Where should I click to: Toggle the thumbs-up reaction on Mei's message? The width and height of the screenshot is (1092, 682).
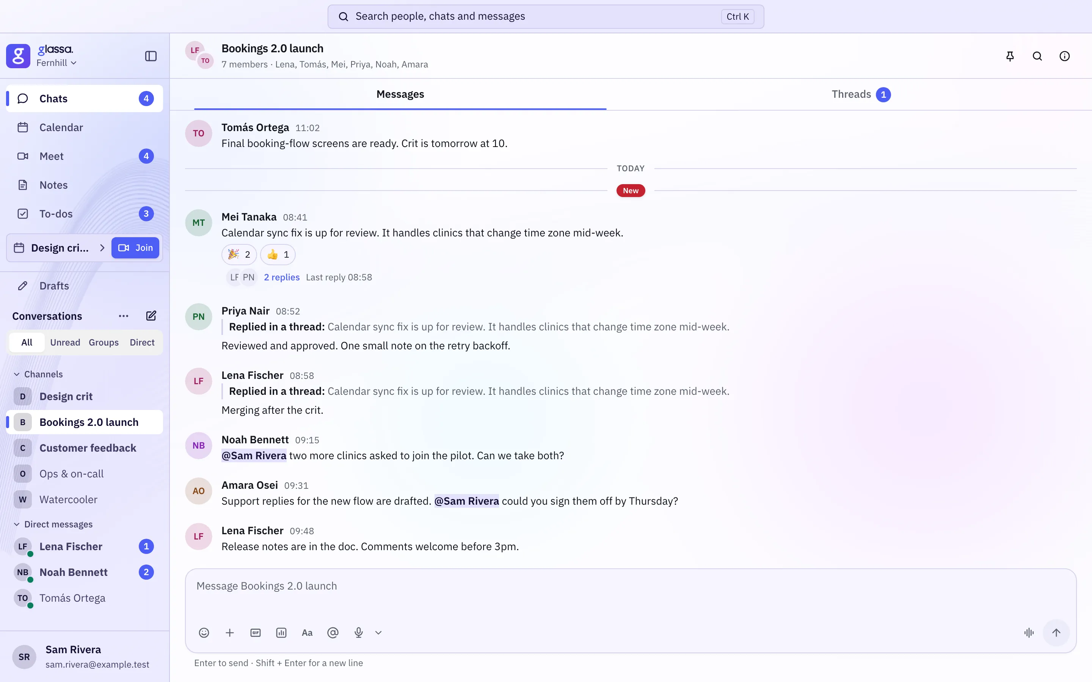coord(278,254)
